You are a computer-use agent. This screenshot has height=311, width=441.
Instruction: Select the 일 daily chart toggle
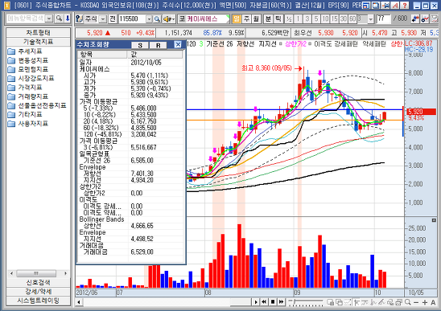pos(237,18)
